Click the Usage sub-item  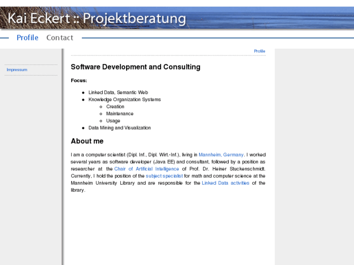click(113, 121)
